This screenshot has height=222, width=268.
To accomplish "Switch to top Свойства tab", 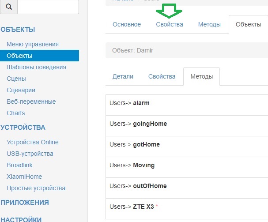I will point(170,25).
